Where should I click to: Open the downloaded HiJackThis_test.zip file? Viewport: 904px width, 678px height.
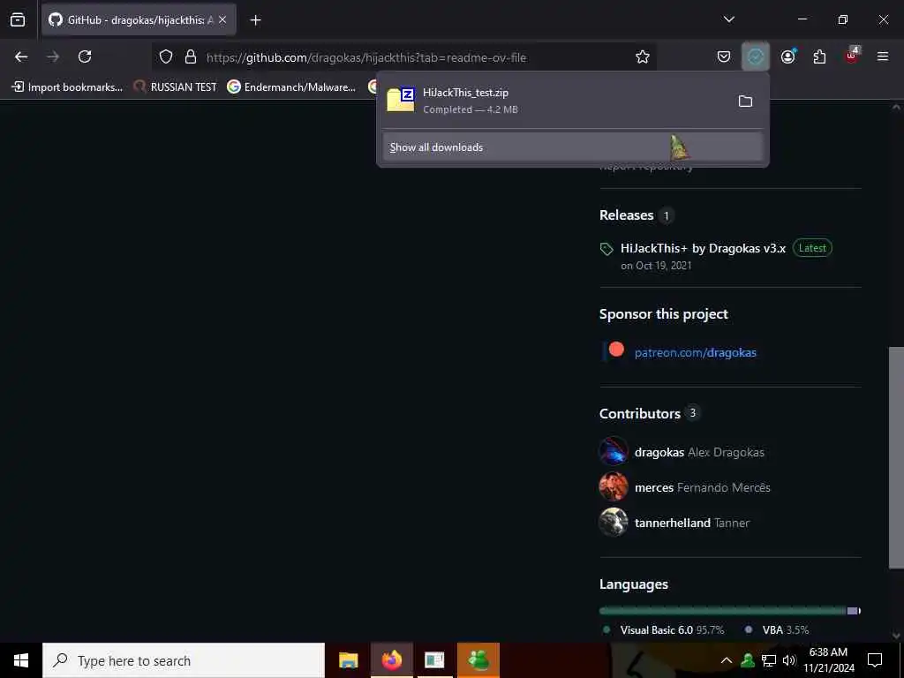(554, 101)
